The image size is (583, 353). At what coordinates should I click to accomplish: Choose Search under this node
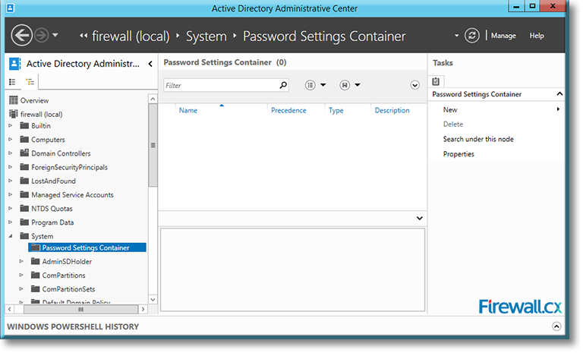tap(478, 139)
